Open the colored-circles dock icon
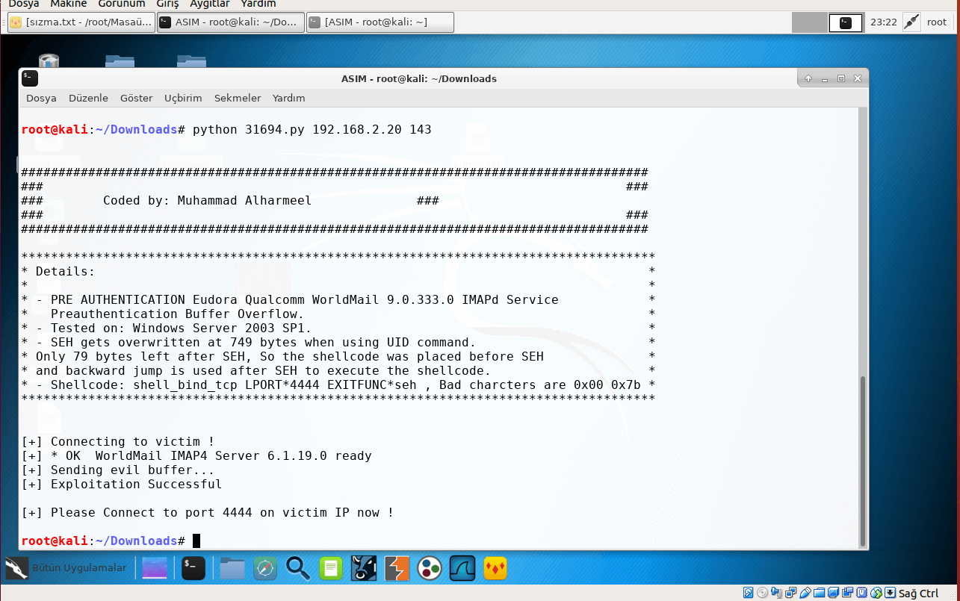 430,568
